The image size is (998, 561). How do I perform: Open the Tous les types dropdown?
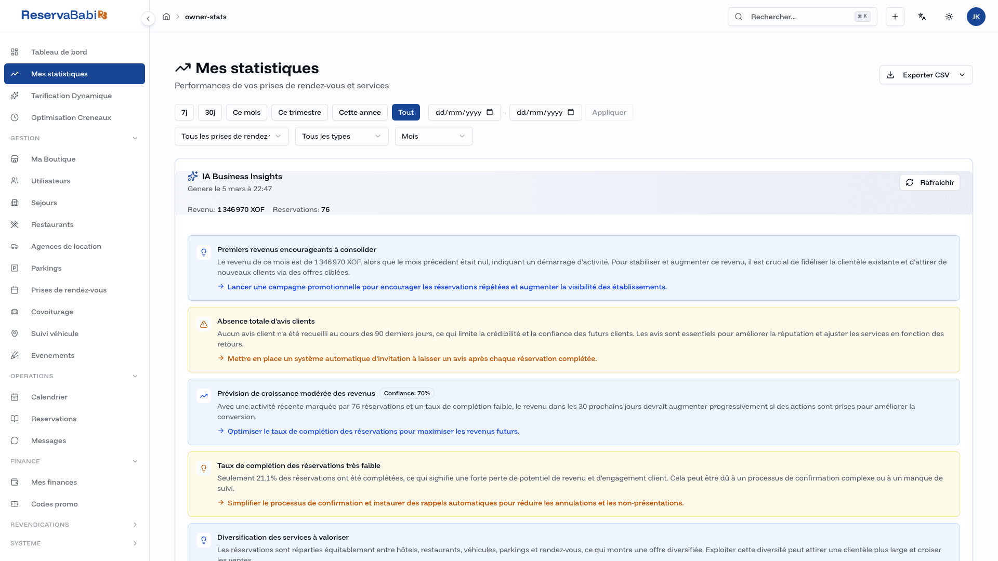coord(341,136)
